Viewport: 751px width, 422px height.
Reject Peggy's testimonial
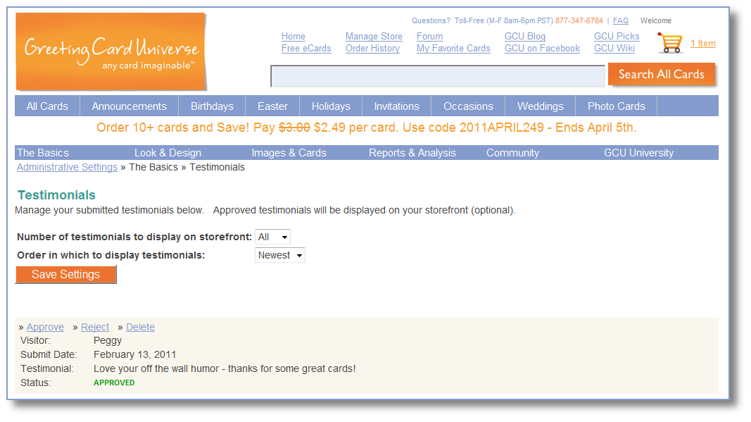pos(95,327)
